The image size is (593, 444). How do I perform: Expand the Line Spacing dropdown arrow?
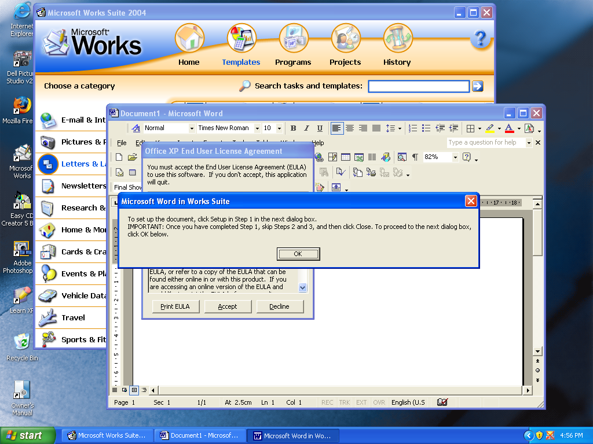pos(400,129)
